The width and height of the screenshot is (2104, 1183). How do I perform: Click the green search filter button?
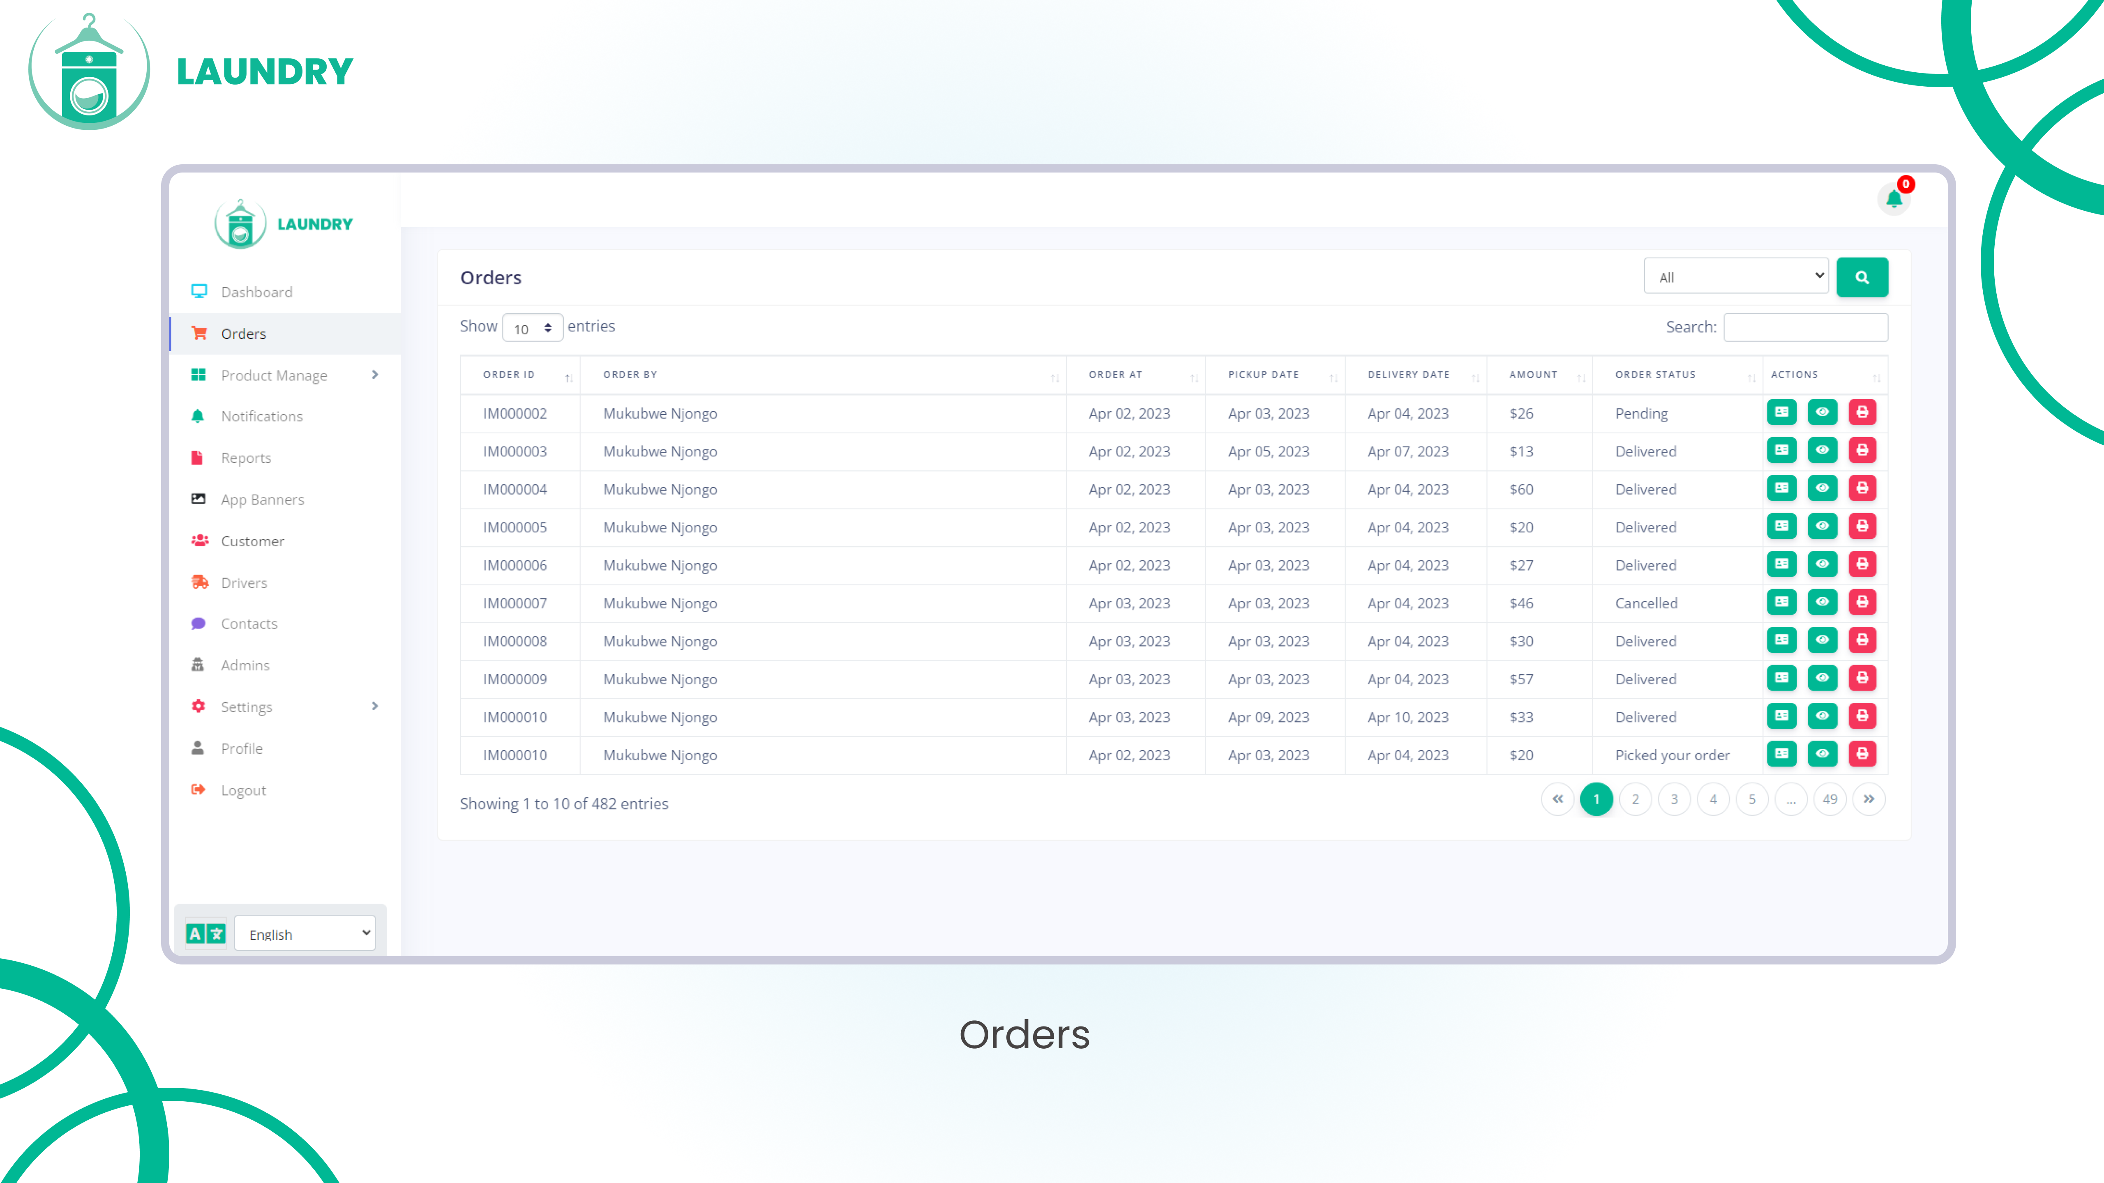[x=1862, y=278]
